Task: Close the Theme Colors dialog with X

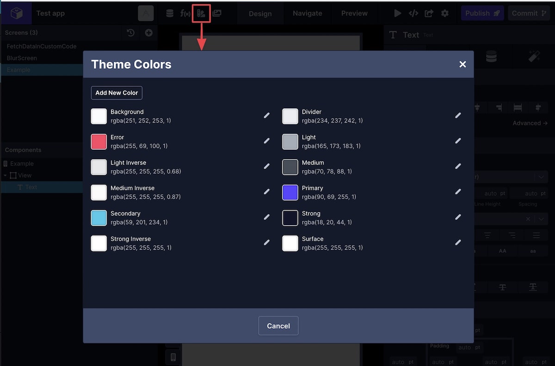Action: point(462,64)
